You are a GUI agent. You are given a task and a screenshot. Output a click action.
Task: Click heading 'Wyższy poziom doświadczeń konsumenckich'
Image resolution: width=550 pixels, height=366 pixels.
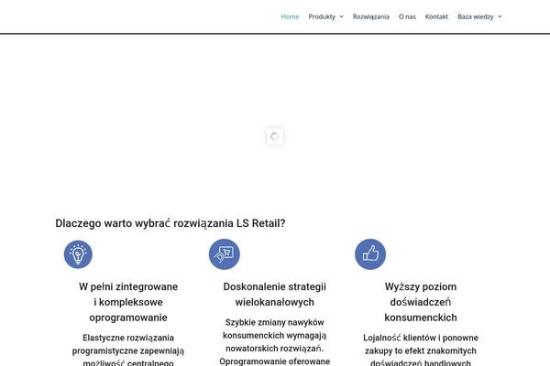pos(421,302)
